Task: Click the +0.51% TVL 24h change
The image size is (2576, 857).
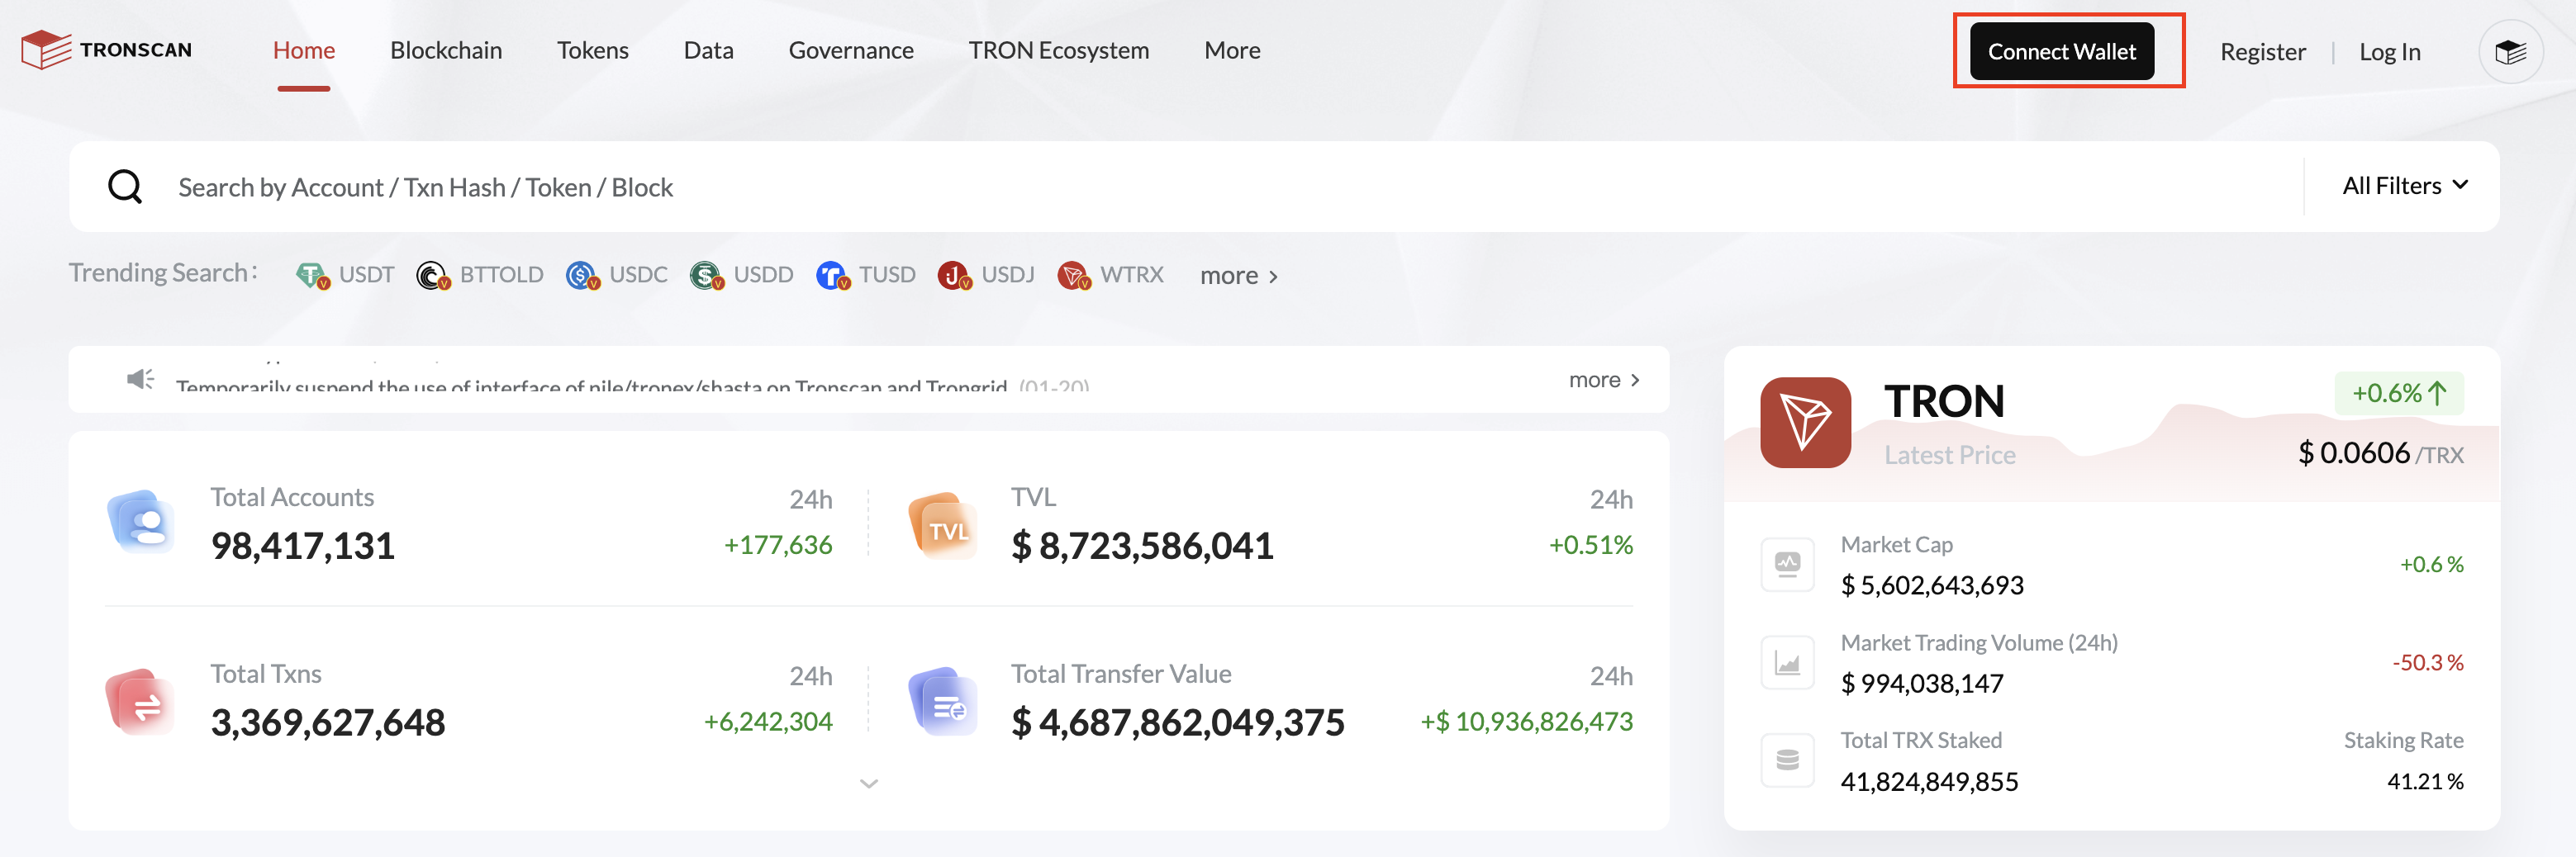Action: 1591,546
